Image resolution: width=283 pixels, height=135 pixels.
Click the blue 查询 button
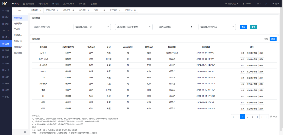point(243,27)
